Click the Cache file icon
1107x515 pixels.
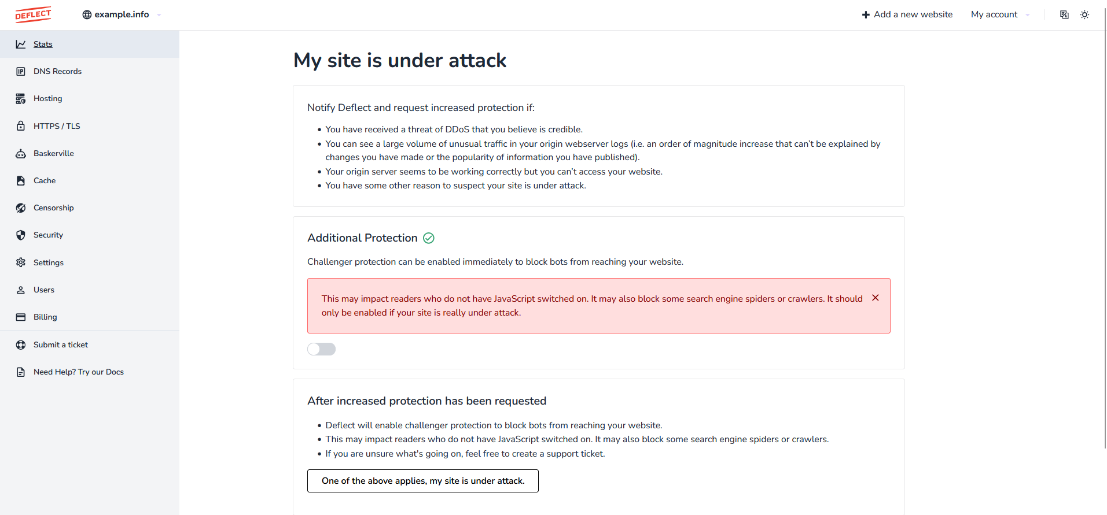tap(21, 181)
